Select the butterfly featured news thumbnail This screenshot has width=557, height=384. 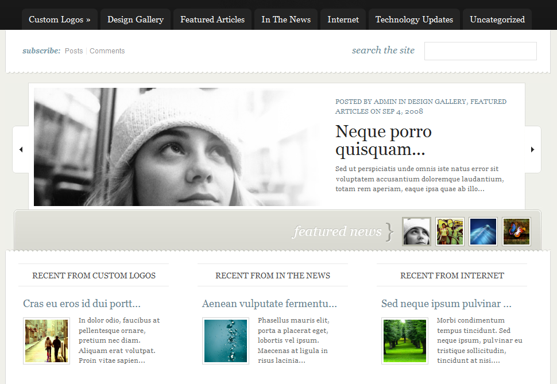[x=516, y=232]
